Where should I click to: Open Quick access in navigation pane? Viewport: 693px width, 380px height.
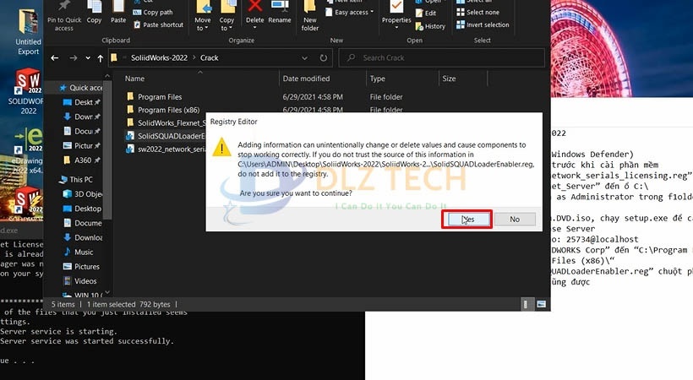[x=80, y=88]
